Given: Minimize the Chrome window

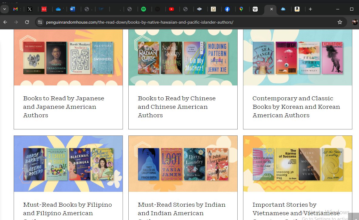Looking at the screenshot, I should pos(338,9).
